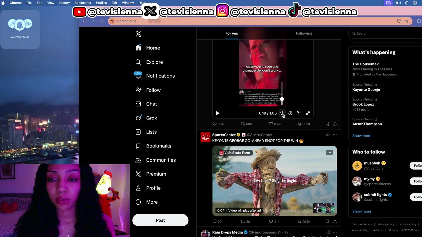Viewport: 422px width, 237px height.
Task: Click the scarecrow ad video
Action: 275,181
